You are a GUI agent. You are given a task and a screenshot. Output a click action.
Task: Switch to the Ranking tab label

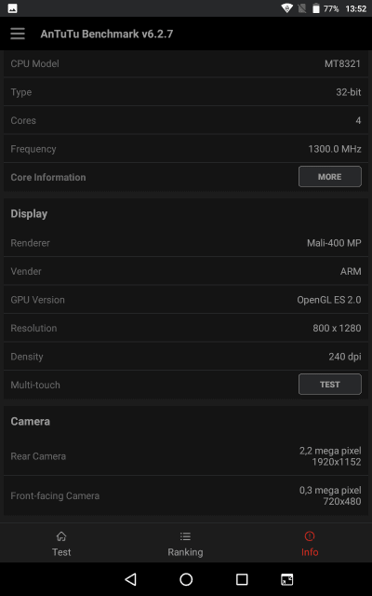coord(185,552)
